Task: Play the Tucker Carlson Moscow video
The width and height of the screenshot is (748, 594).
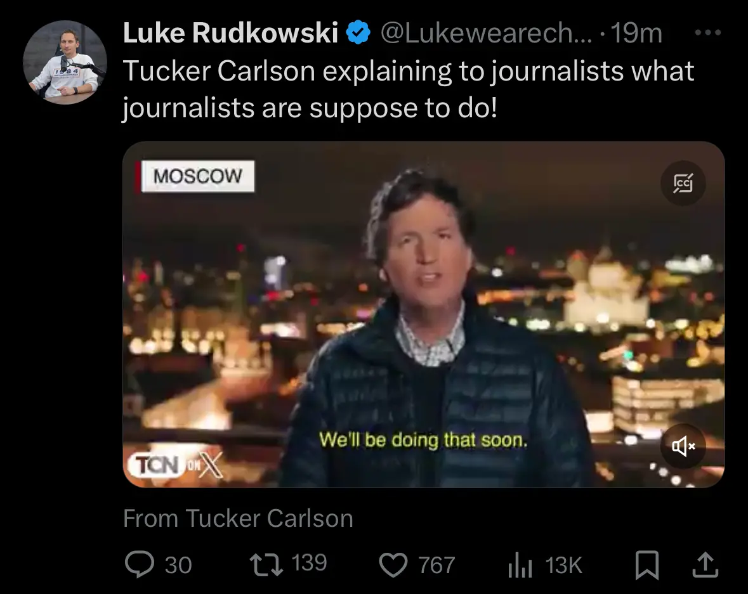Action: tap(424, 314)
